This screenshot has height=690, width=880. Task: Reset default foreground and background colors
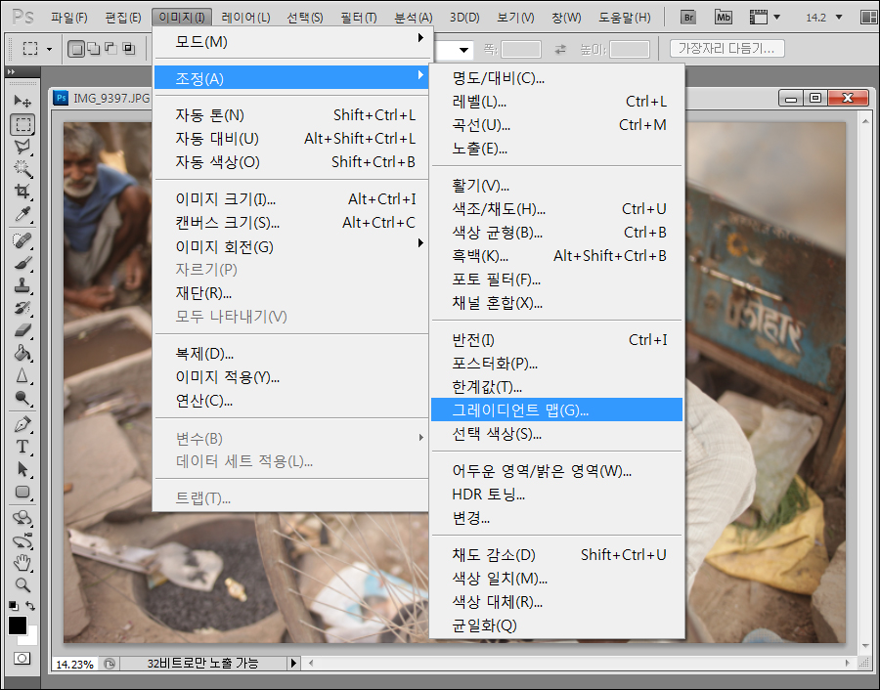[x=14, y=606]
